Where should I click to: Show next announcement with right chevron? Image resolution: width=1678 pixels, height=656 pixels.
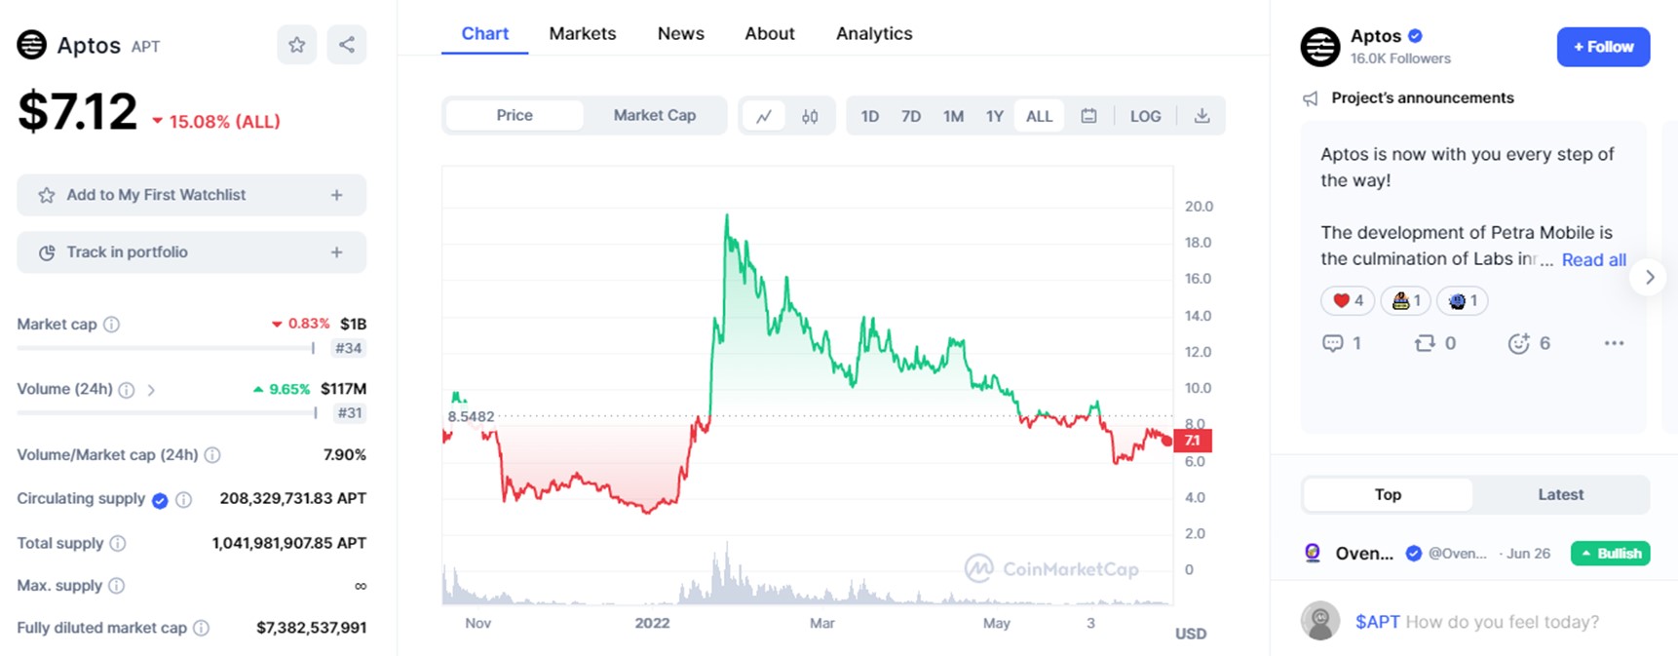pos(1649,277)
